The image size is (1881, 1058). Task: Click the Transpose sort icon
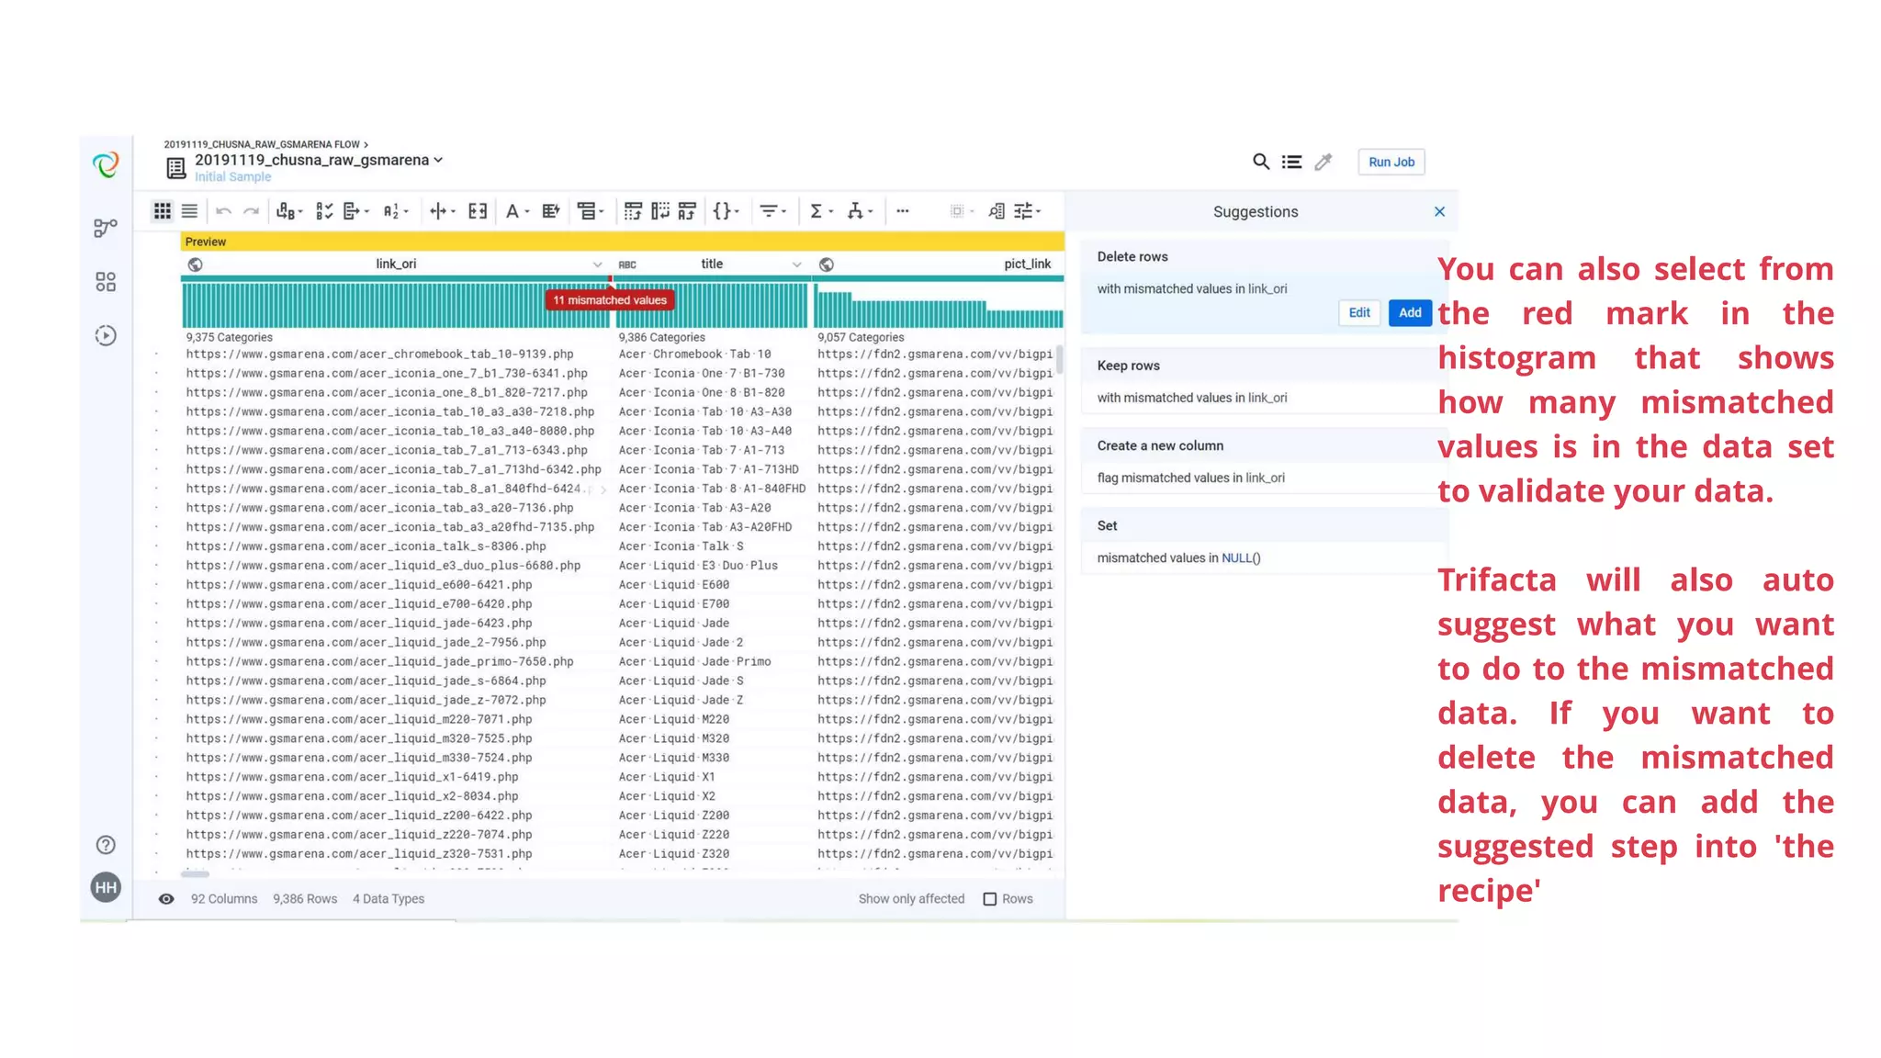(687, 211)
